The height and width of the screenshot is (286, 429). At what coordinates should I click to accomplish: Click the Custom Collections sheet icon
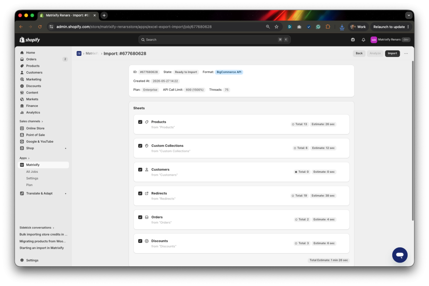(147, 146)
